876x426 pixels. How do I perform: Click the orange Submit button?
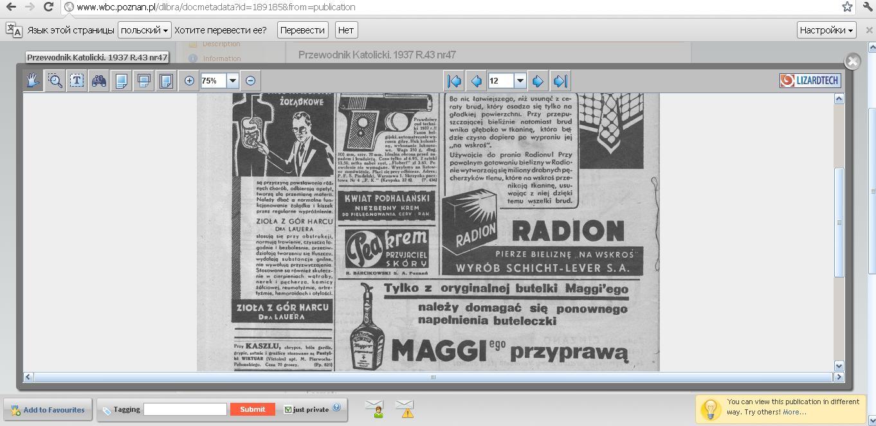click(x=252, y=409)
